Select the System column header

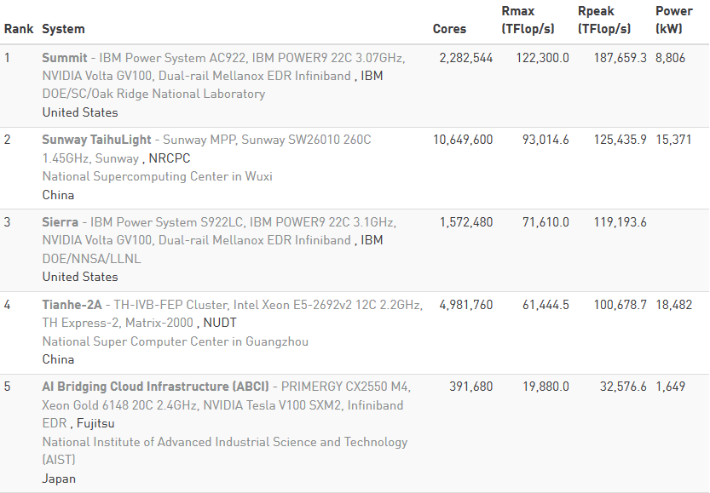tap(63, 29)
